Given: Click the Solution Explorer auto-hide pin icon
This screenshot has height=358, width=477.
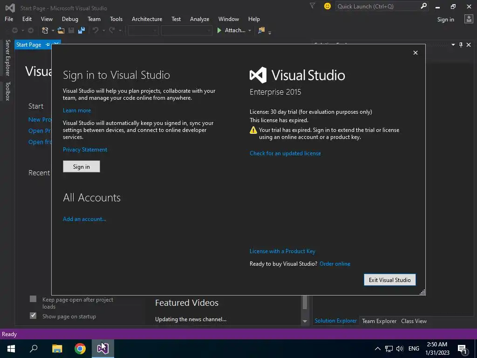Looking at the screenshot, I should pyautogui.click(x=461, y=45).
